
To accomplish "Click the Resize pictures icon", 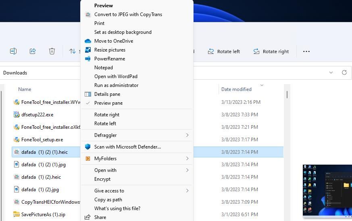I will tap(88, 50).
